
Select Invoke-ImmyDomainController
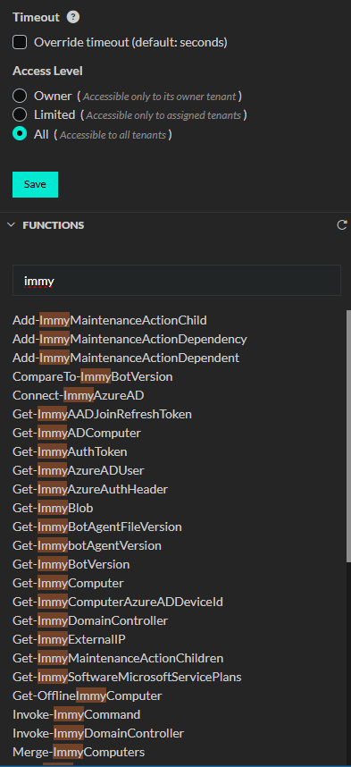(x=98, y=733)
